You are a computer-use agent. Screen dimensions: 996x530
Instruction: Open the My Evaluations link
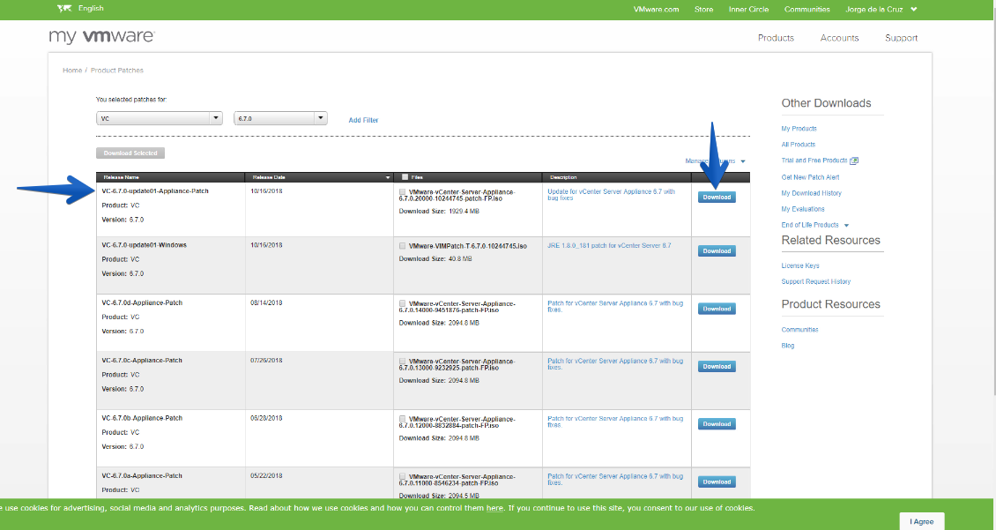click(x=803, y=209)
